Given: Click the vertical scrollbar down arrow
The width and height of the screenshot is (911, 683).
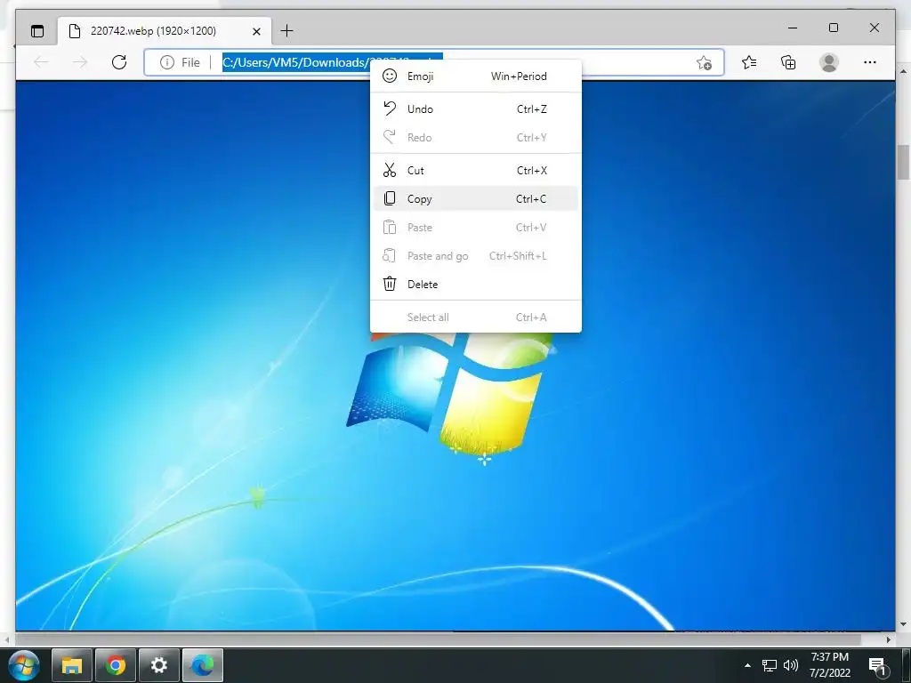Looking at the screenshot, I should pos(903,624).
